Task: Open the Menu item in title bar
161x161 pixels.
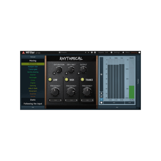Action: click(127, 53)
